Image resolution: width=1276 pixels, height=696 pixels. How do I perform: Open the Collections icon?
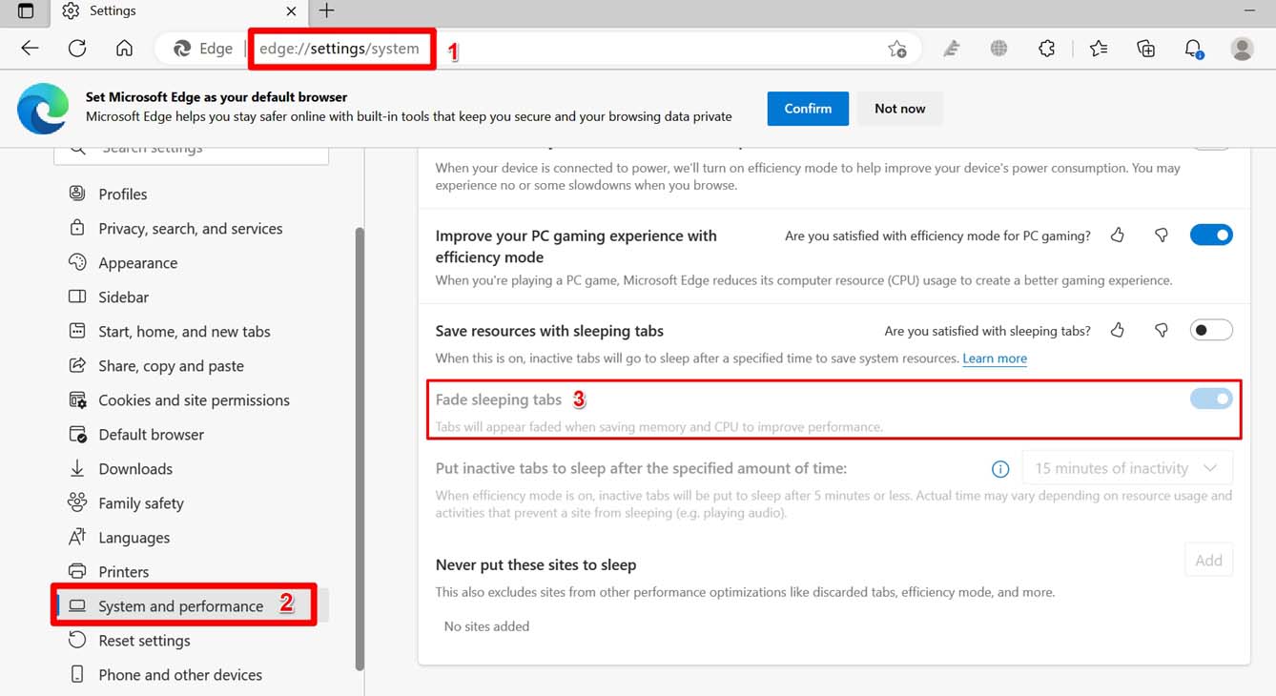click(x=1145, y=48)
